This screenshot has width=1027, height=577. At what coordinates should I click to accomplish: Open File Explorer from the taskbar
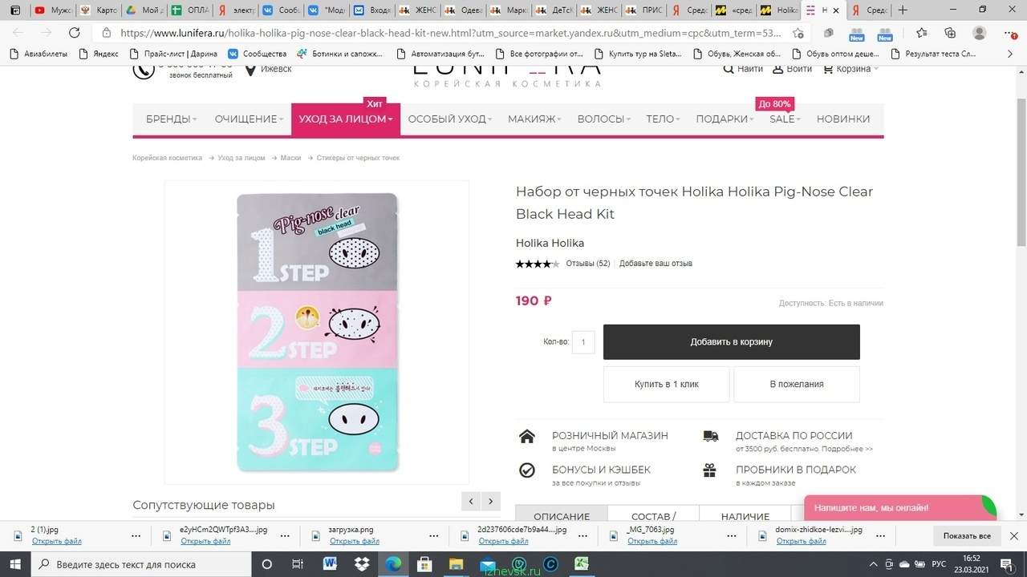(456, 564)
